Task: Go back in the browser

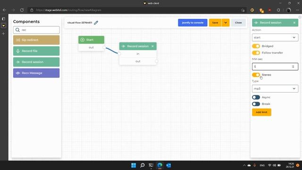Action: point(4,10)
